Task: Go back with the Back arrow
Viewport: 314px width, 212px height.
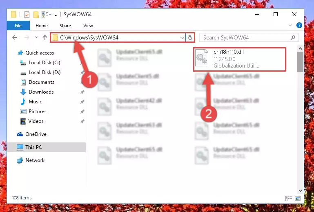Action: [x=15, y=37]
